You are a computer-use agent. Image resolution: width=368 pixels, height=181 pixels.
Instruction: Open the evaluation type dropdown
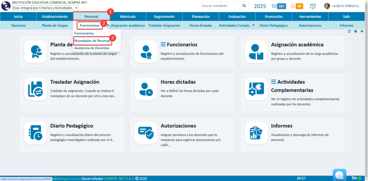point(45,8)
